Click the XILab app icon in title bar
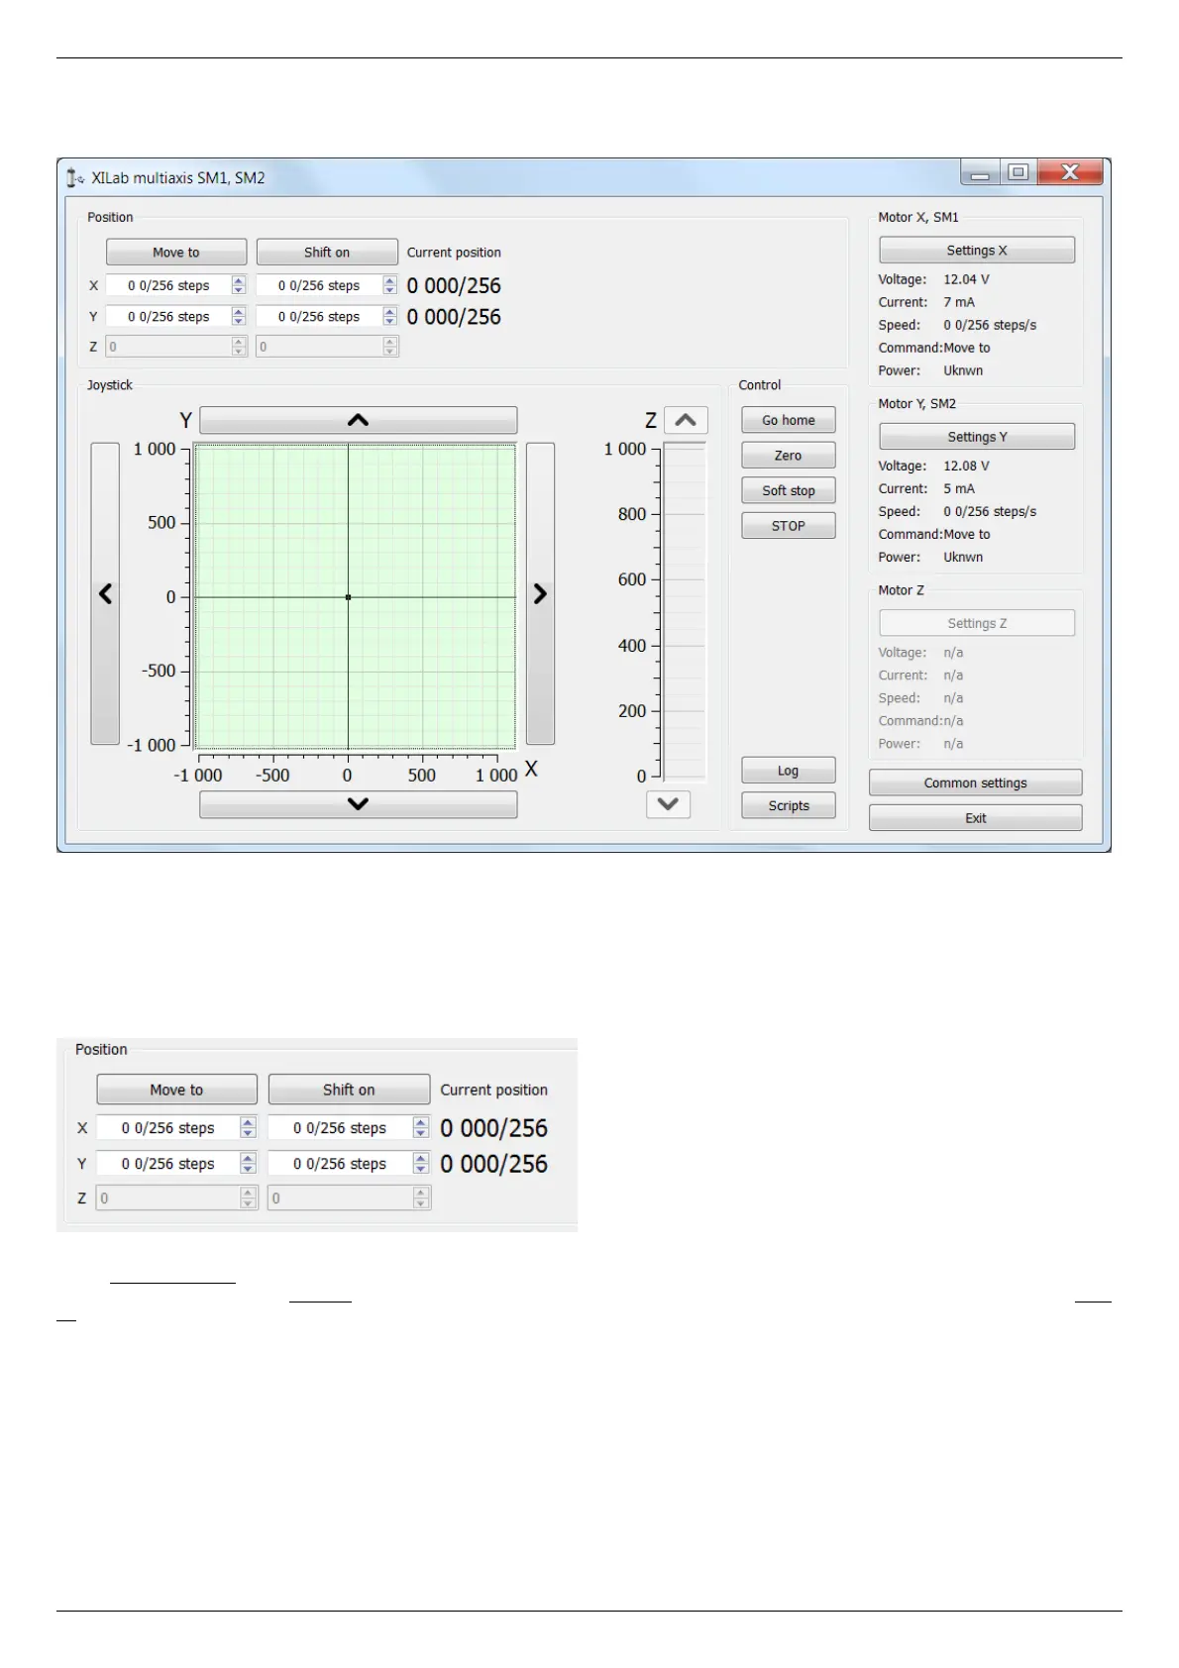Image resolution: width=1179 pixels, height=1668 pixels. pyautogui.click(x=75, y=178)
